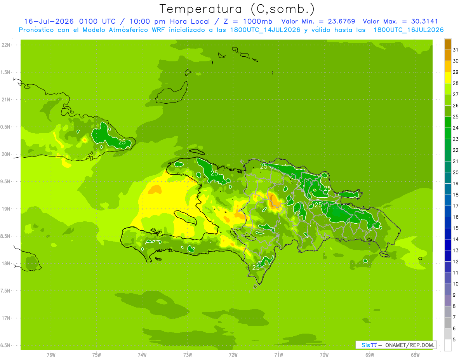This screenshot has width=466, height=360.
Task: Click the 19N latitude label
Action: coord(6,209)
